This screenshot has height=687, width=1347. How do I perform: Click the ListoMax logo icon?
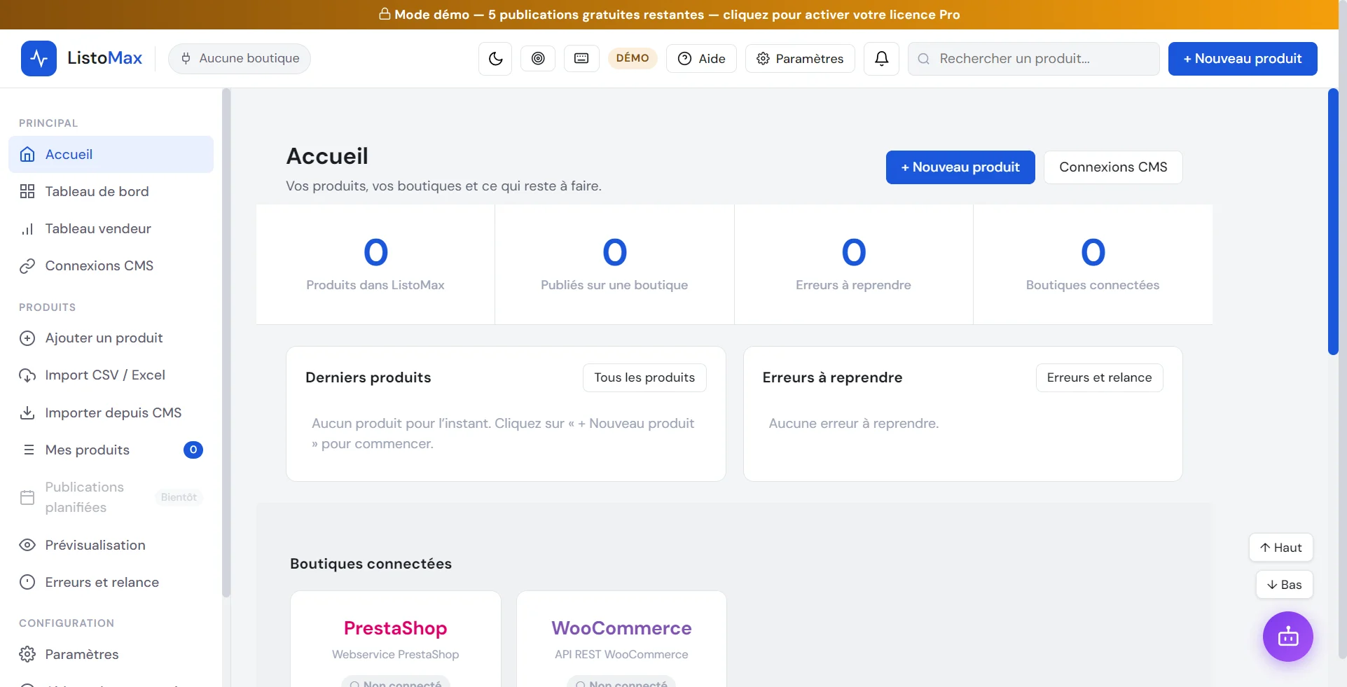(x=39, y=58)
